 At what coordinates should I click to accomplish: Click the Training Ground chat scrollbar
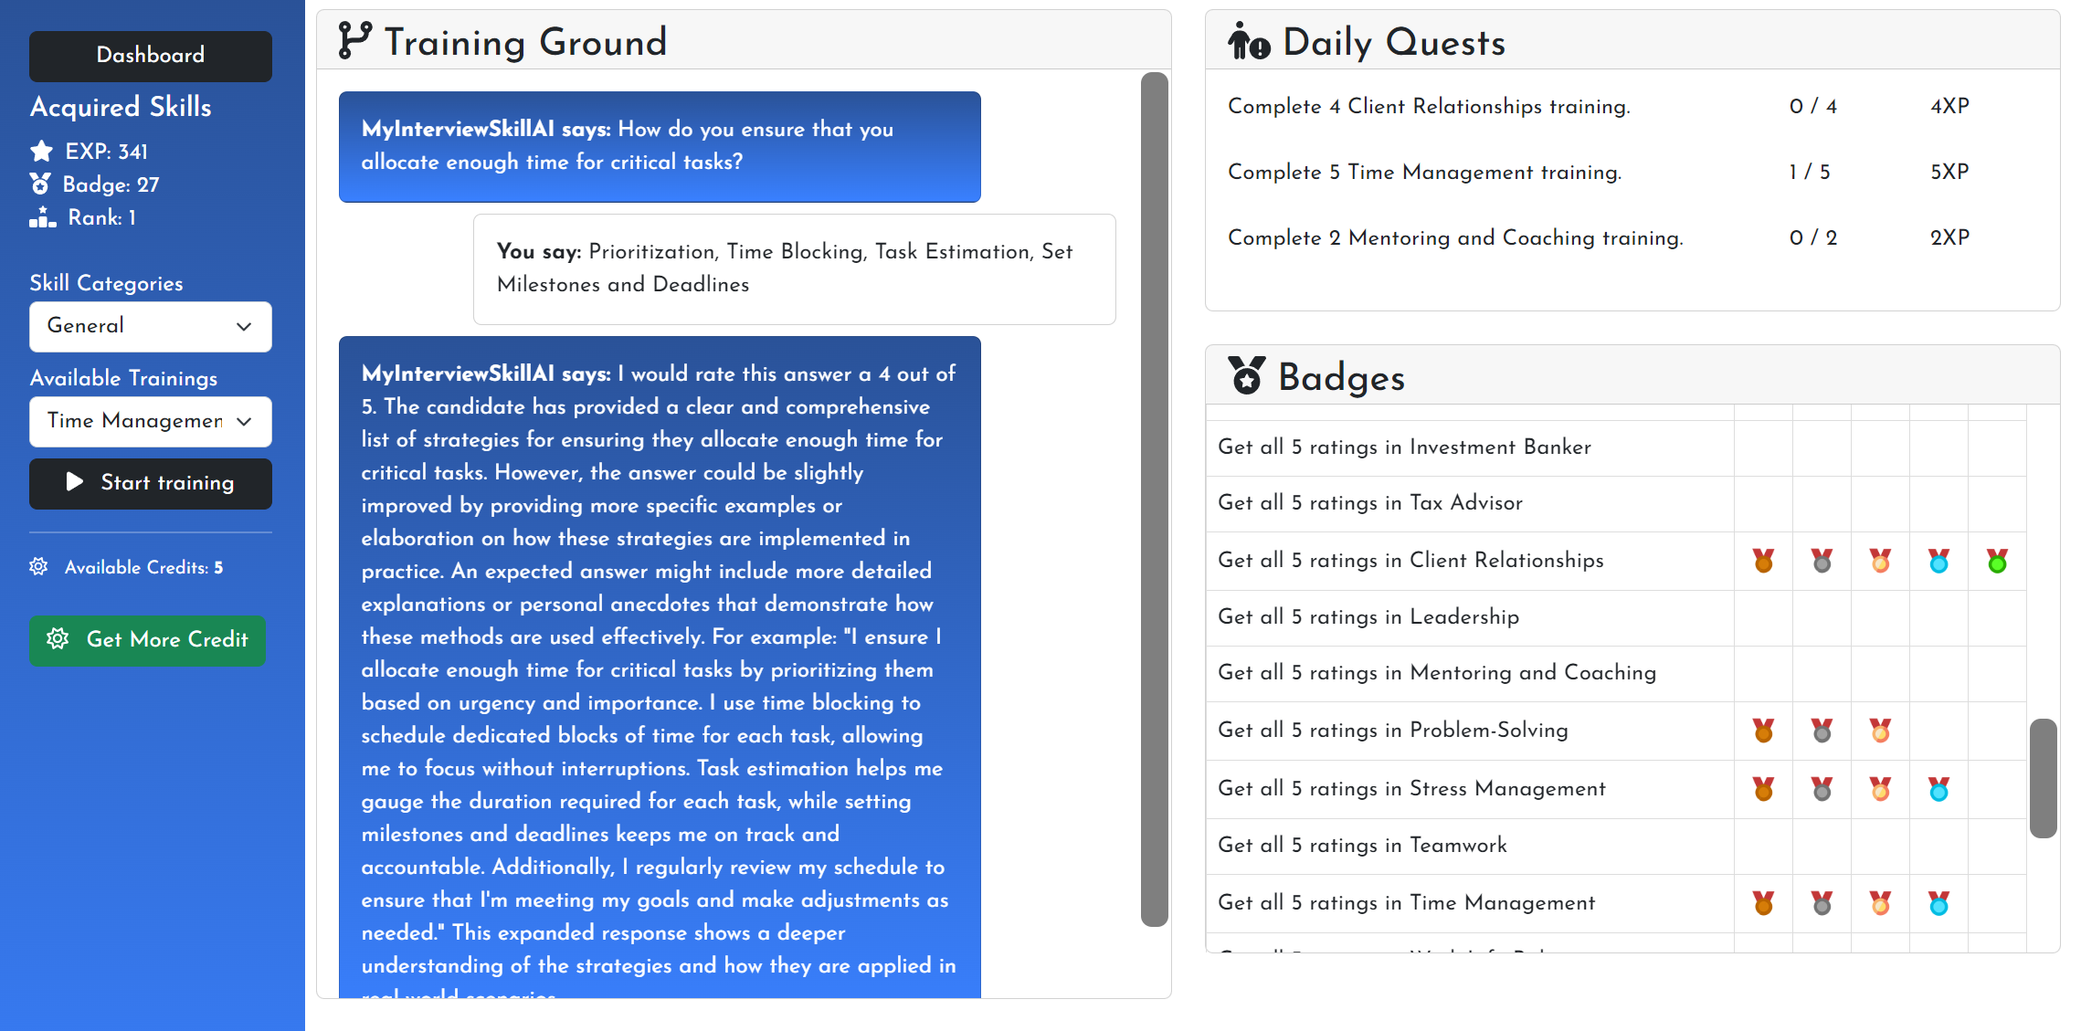(x=1154, y=498)
